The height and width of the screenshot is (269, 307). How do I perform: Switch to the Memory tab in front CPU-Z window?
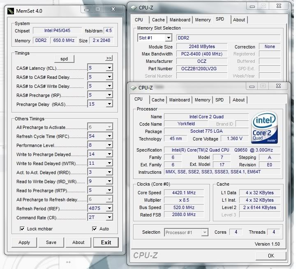pyautogui.click(x=203, y=100)
